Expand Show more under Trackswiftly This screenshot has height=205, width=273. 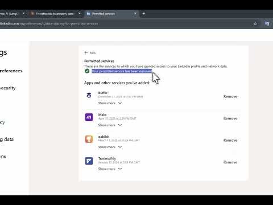click(110, 169)
